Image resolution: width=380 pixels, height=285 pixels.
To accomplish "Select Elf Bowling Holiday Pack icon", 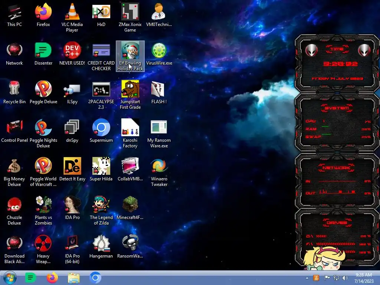I will (130, 56).
